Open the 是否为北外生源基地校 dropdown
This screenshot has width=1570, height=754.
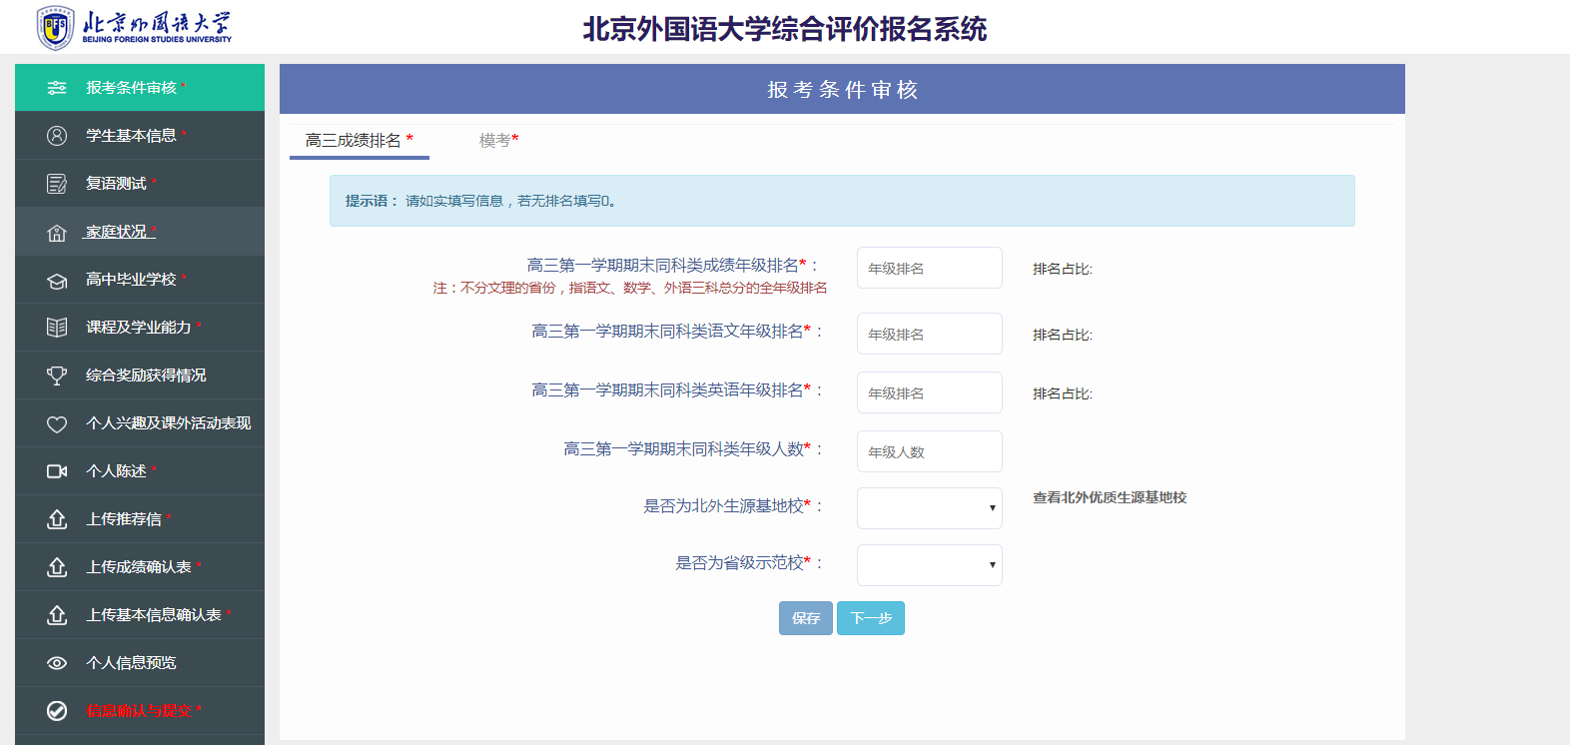[x=930, y=508]
